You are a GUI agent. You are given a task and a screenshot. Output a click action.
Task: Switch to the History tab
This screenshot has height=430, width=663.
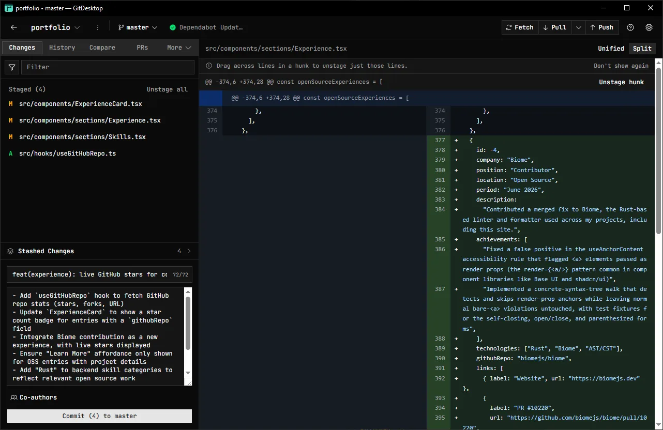click(x=62, y=48)
